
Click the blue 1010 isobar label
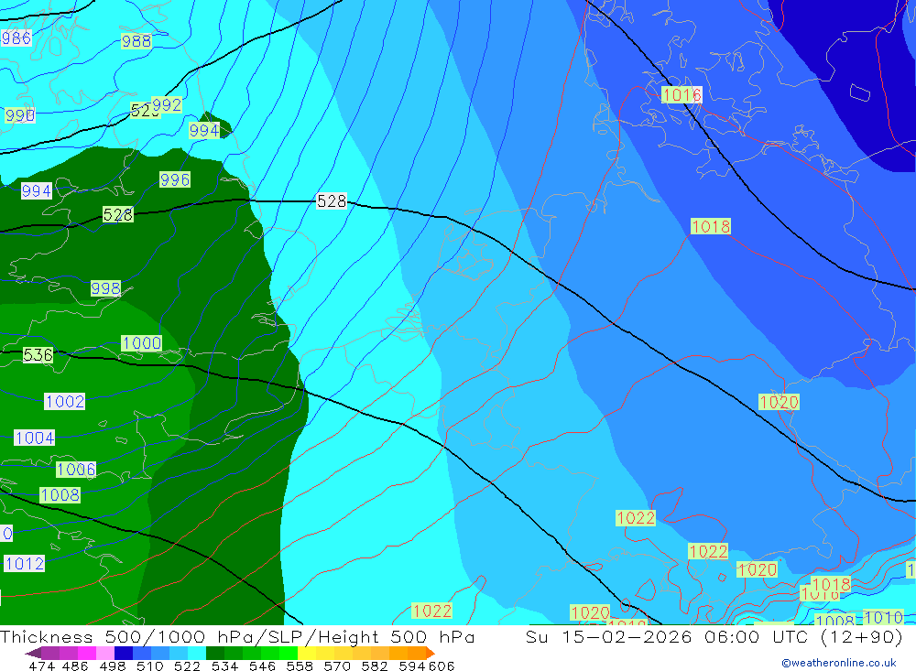point(883,618)
